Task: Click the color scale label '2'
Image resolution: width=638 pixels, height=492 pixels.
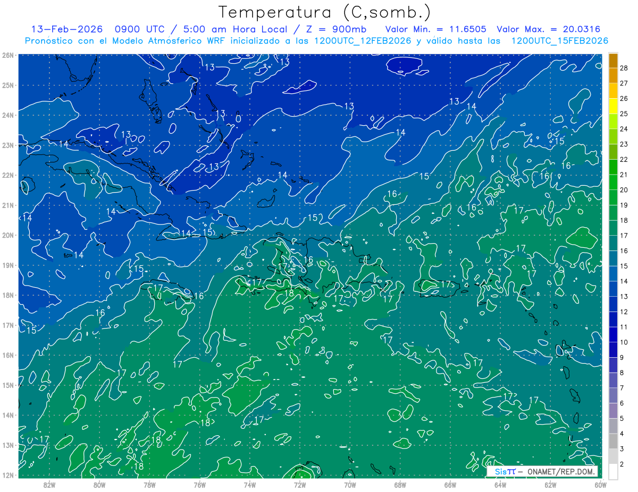Action: (x=622, y=464)
